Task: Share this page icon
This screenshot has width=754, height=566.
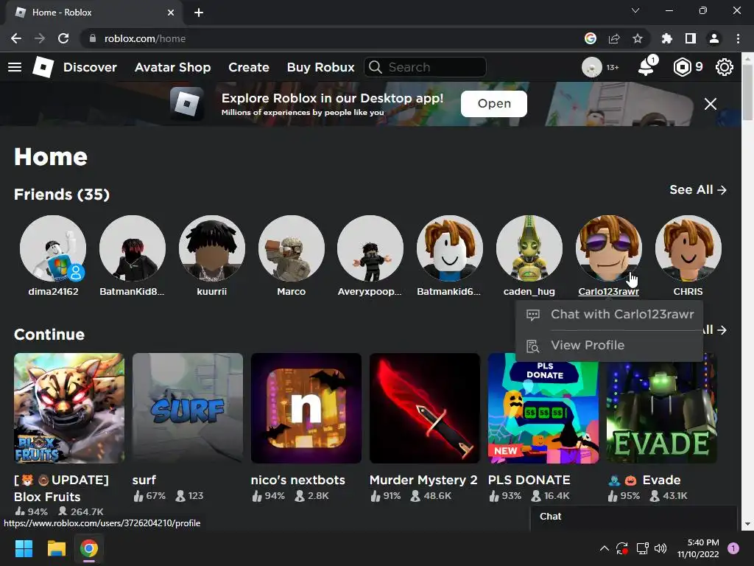Action: pyautogui.click(x=613, y=38)
